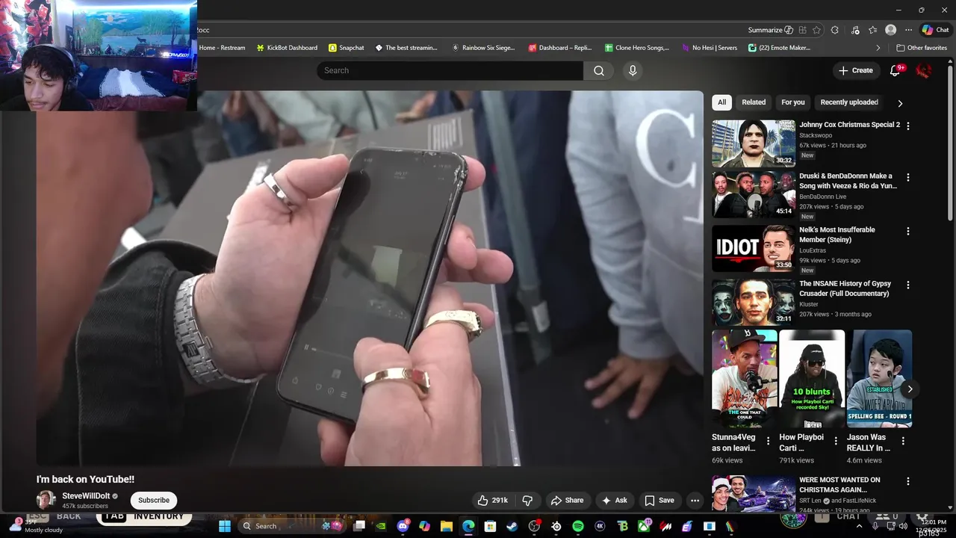Open the Ask AI button under video
Viewport: 956px width, 538px height.
pyautogui.click(x=615, y=501)
